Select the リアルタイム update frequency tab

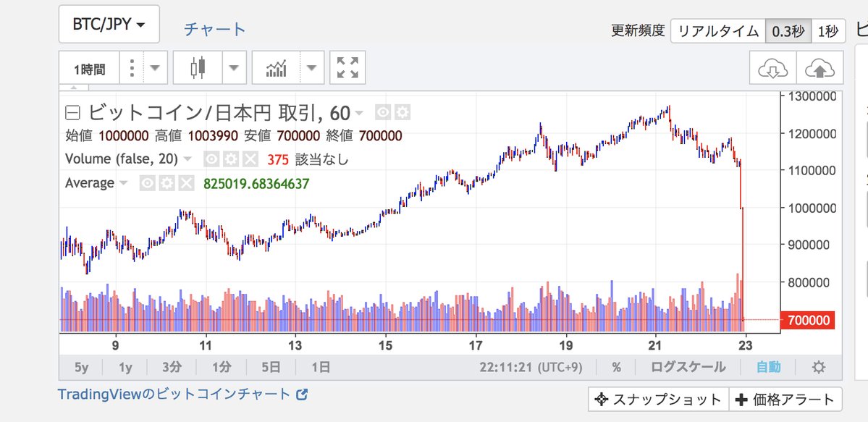(x=718, y=31)
